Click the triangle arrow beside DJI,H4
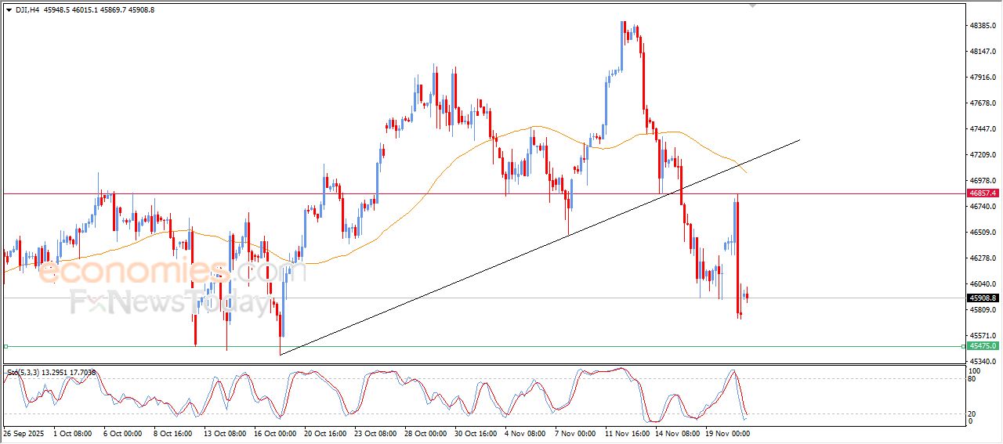 9,9
